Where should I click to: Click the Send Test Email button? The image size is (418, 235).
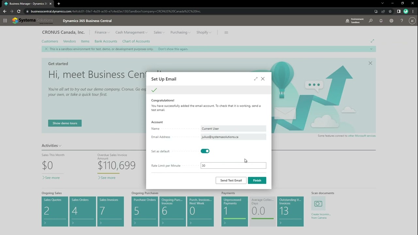pos(231,180)
